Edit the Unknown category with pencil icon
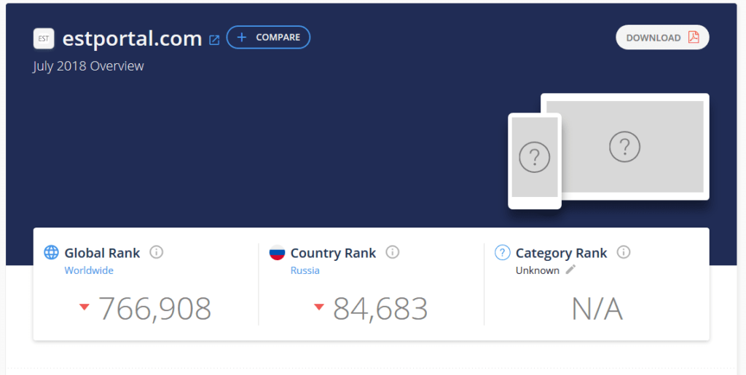Viewport: 746px width, 375px height. coord(570,270)
